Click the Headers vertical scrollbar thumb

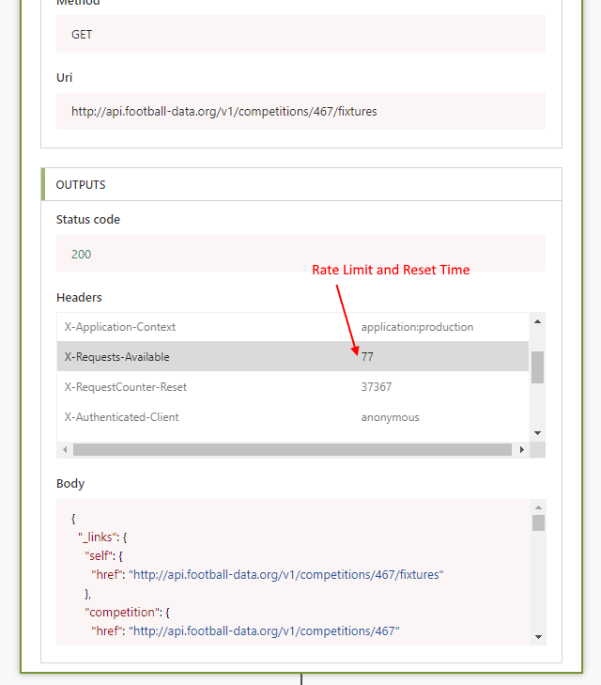click(x=537, y=366)
